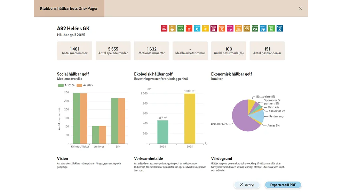Screen dimensions: 342x193
Task: Click the yellow SDG 7 sun icon
Action: [x=205, y=28]
